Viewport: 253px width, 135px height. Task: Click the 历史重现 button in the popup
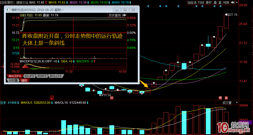click(115, 15)
